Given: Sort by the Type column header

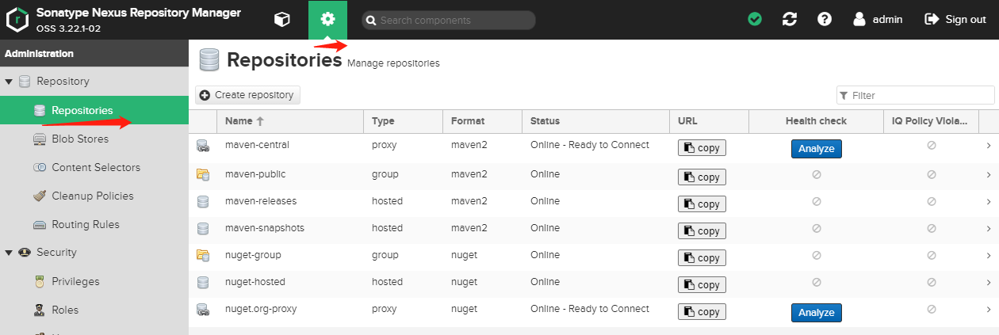Looking at the screenshot, I should 403,121.
